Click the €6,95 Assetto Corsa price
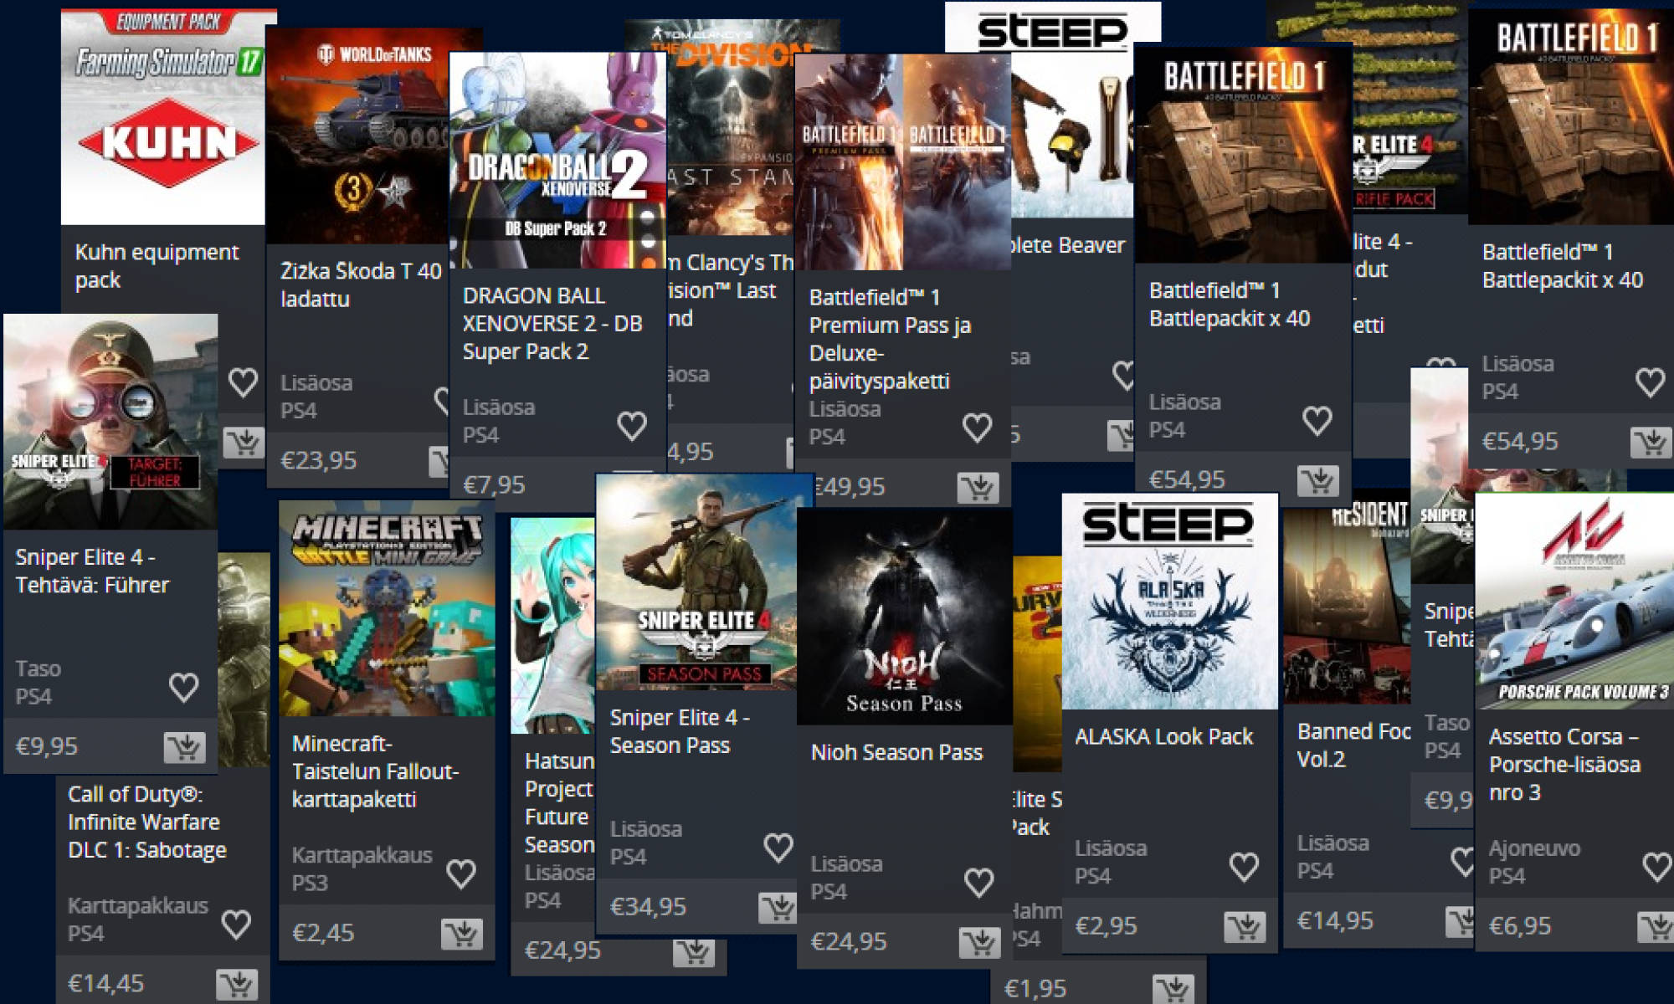Viewport: 1674px width, 1004px height. 1520,925
